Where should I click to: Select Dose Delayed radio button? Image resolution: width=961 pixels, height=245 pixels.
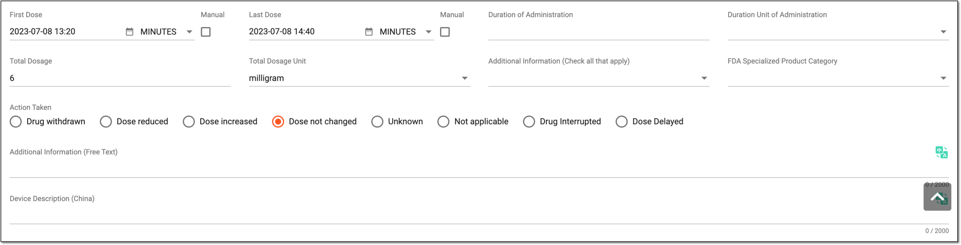[x=622, y=122]
